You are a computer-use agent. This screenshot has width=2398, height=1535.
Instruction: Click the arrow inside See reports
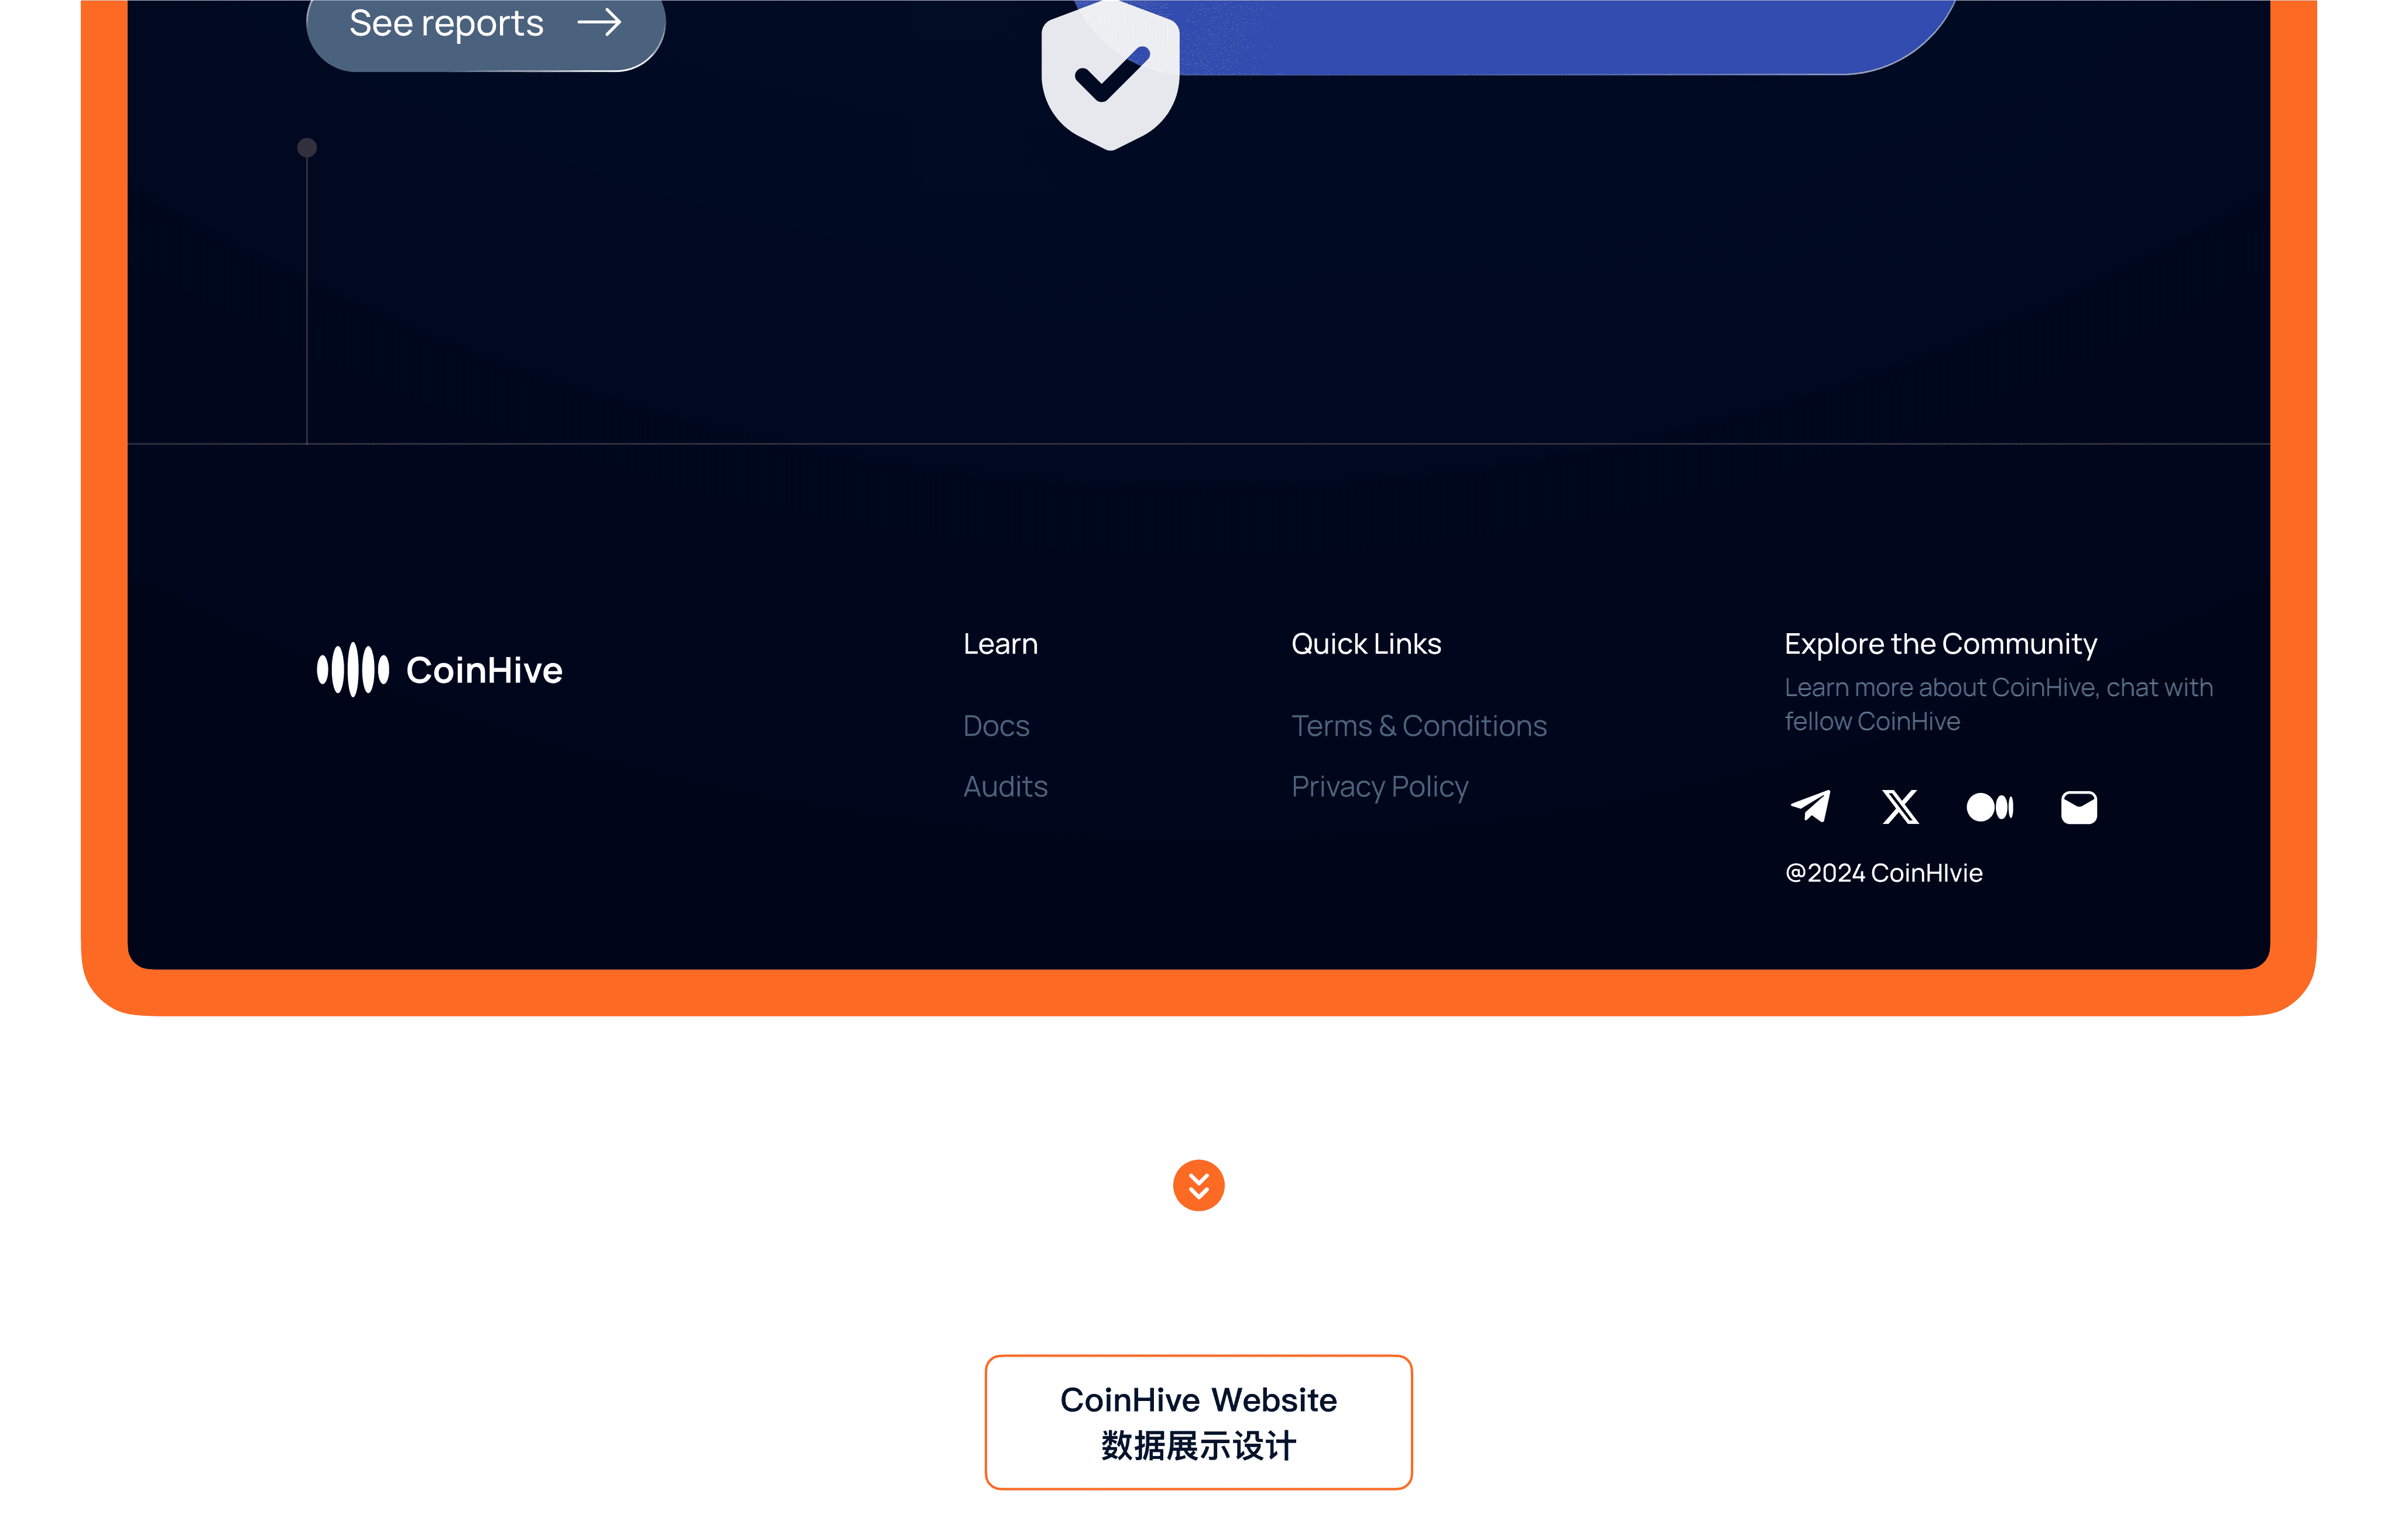click(x=599, y=22)
